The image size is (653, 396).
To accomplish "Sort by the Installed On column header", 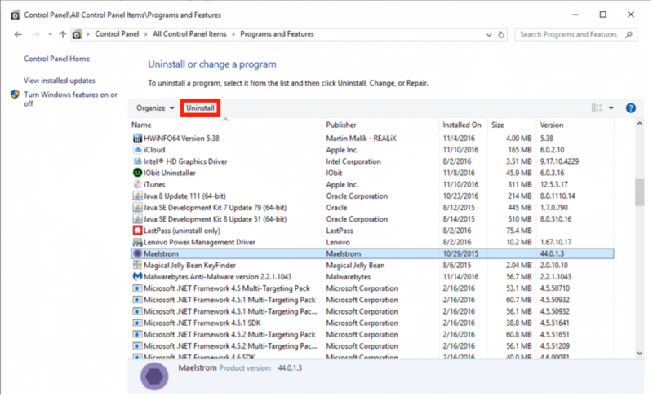I will click(463, 125).
